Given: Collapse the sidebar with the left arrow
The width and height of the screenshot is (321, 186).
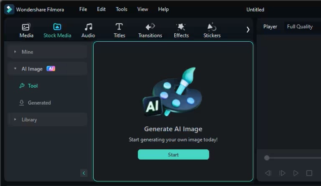Looking at the screenshot, I should click(84, 173).
